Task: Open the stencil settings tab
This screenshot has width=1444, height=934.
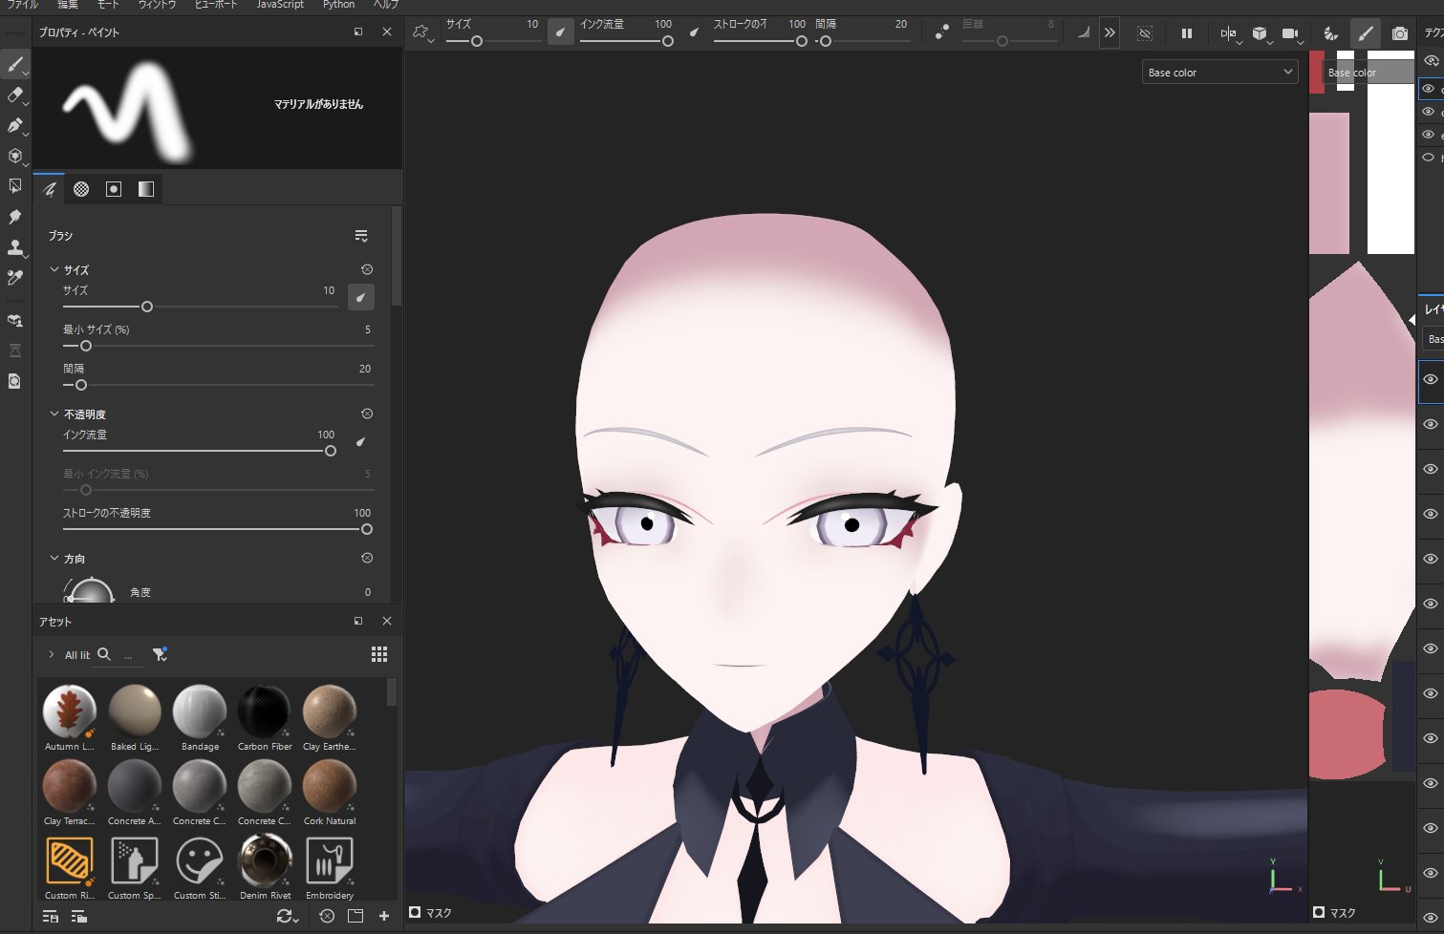Action: (x=114, y=189)
